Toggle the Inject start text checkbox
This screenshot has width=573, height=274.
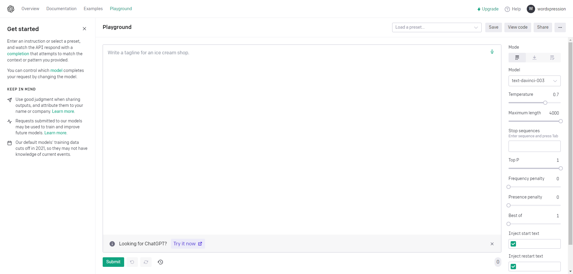513,244
